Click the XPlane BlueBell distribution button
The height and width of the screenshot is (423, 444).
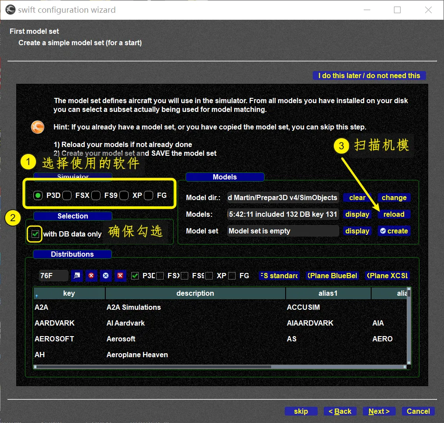(x=332, y=276)
